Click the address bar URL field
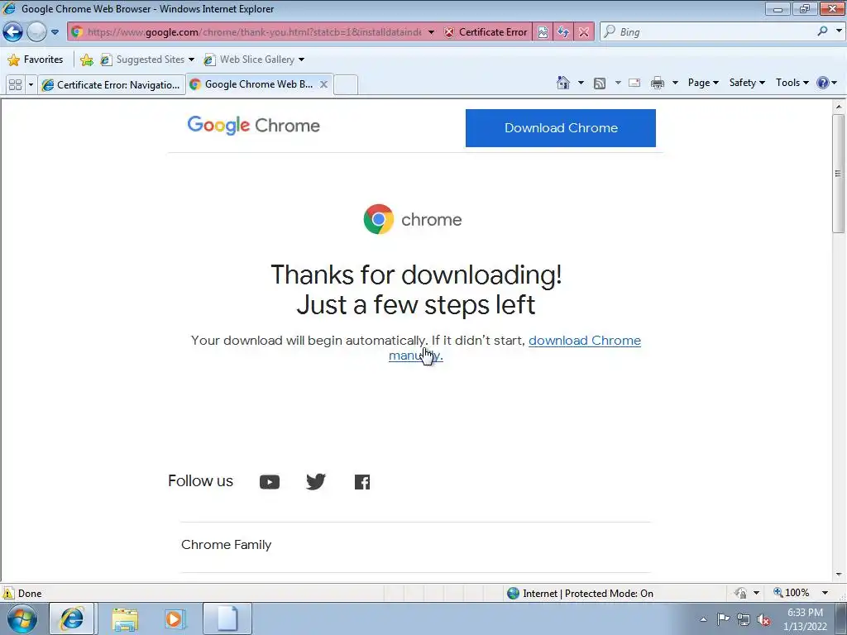847x635 pixels. 254,32
